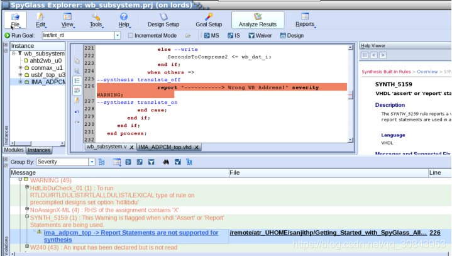Open the ima_adpcm_top Report Statements violation link
452x256 pixels.
(x=131, y=236)
